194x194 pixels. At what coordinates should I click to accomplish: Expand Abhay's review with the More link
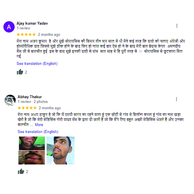[x=39, y=125]
